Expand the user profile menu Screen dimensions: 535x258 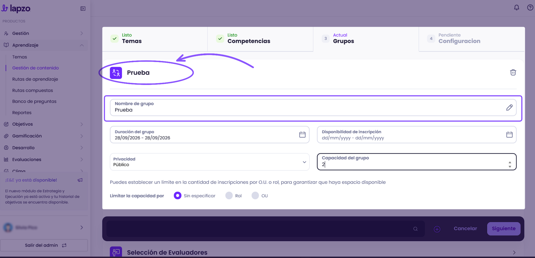coord(82,228)
